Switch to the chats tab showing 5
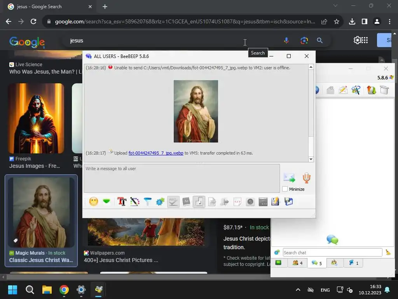This screenshot has width=398, height=299. (x=317, y=263)
